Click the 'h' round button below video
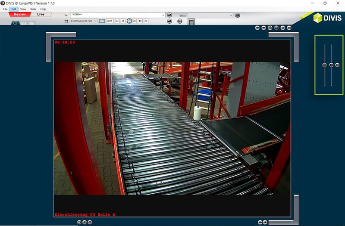 pyautogui.click(x=85, y=222)
